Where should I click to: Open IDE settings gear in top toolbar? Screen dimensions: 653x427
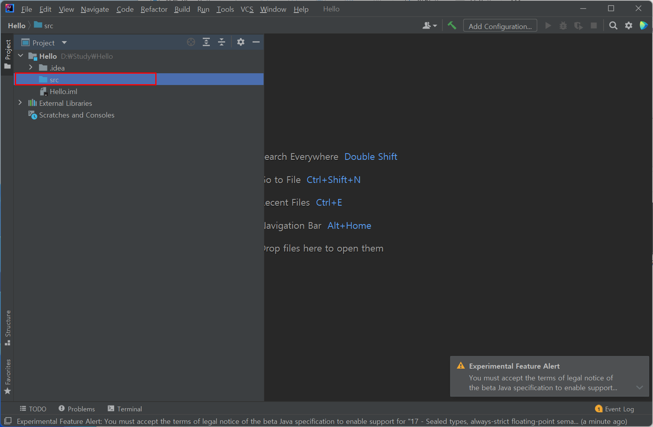[629, 26]
